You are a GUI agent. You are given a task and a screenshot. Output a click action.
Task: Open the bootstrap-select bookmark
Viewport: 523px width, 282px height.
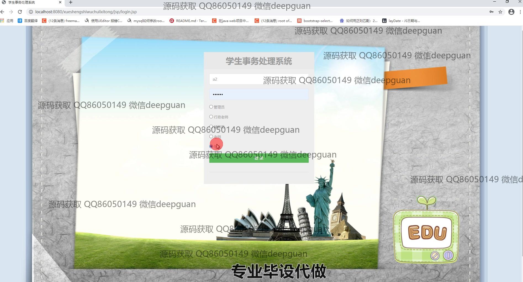[315, 21]
